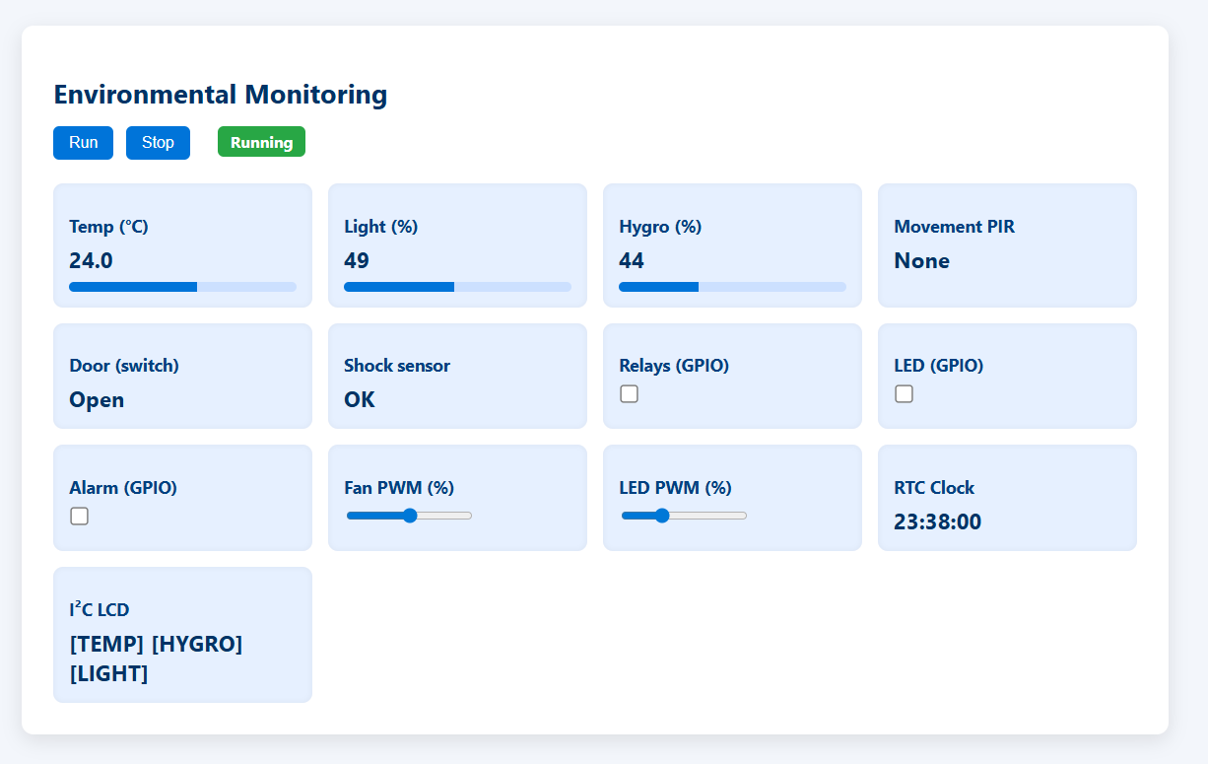The image size is (1208, 764).
Task: Enable the Relays (GPIO) checkbox
Action: tap(629, 394)
